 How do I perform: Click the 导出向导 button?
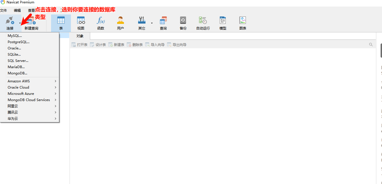click(x=177, y=45)
